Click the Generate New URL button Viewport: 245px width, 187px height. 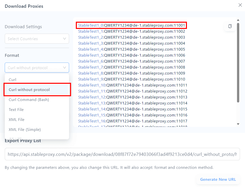(218, 179)
